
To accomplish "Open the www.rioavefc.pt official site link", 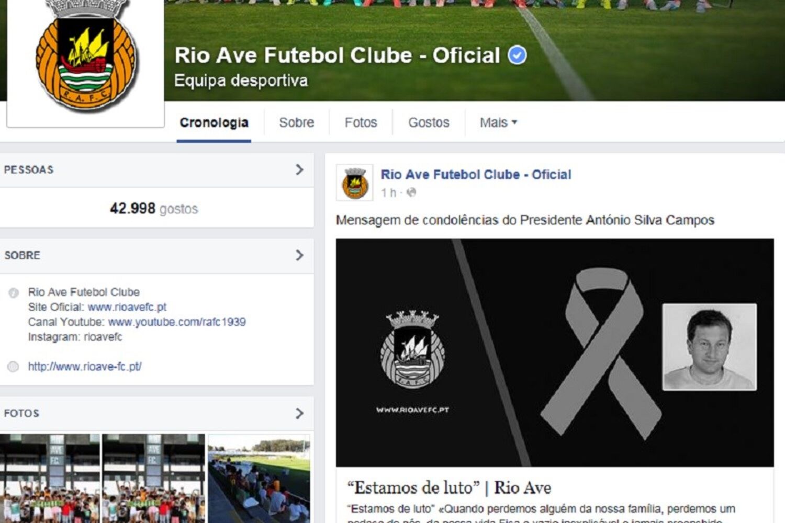I will (127, 307).
